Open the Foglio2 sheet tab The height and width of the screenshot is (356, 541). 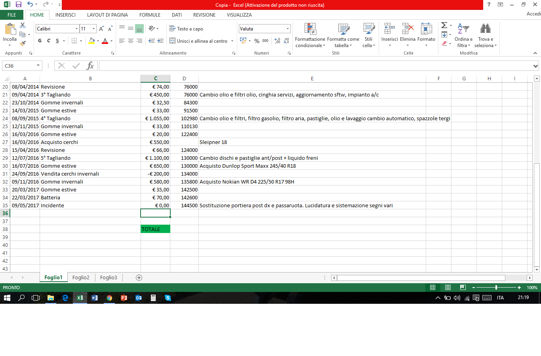[81, 278]
